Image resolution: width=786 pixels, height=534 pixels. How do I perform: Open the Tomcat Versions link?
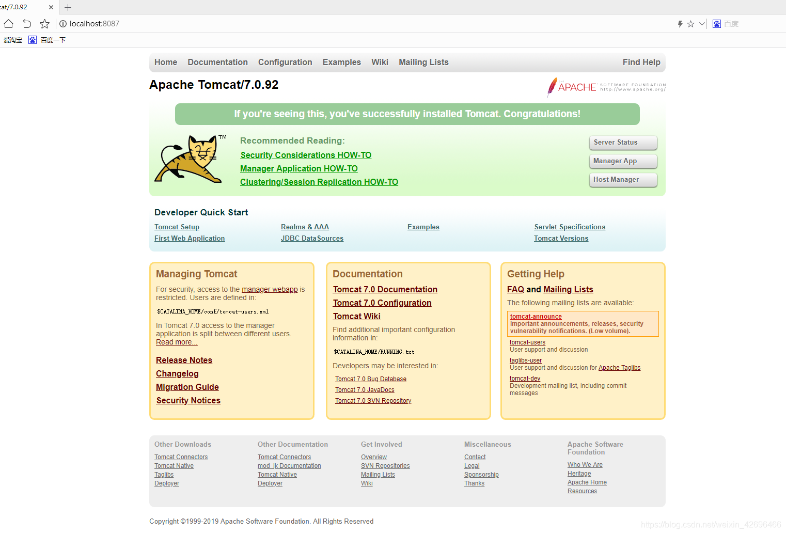pos(561,238)
